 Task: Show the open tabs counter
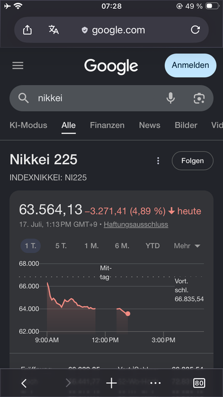click(x=199, y=383)
